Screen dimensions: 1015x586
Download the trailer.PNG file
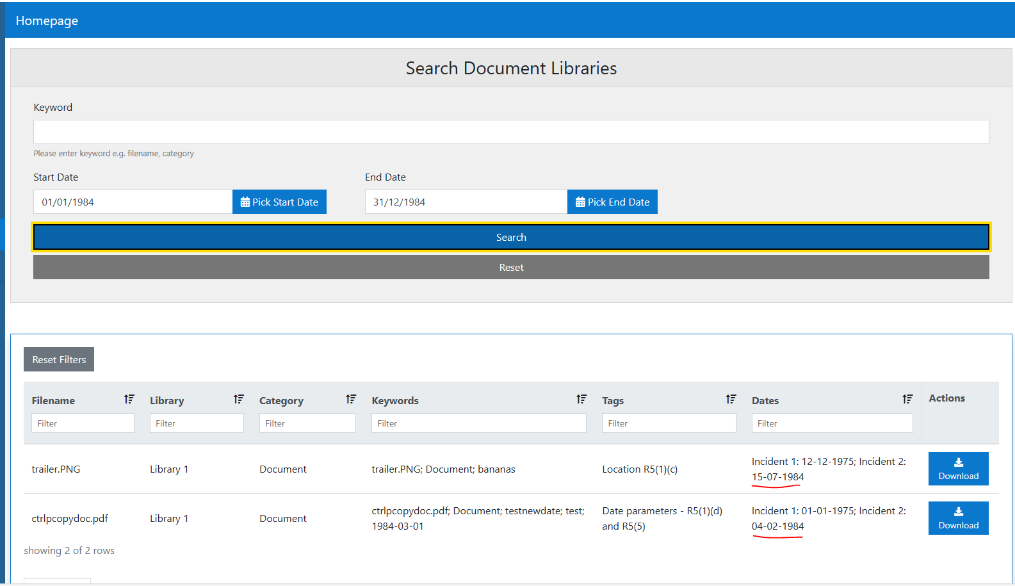click(959, 469)
